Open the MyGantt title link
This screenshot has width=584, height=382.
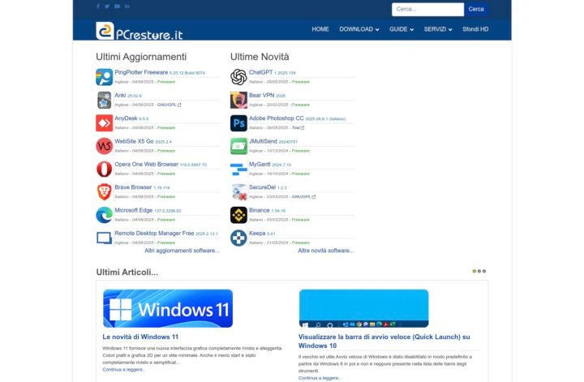[260, 164]
